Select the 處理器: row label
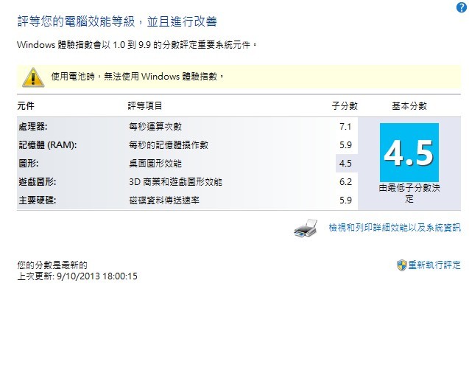 (33, 127)
